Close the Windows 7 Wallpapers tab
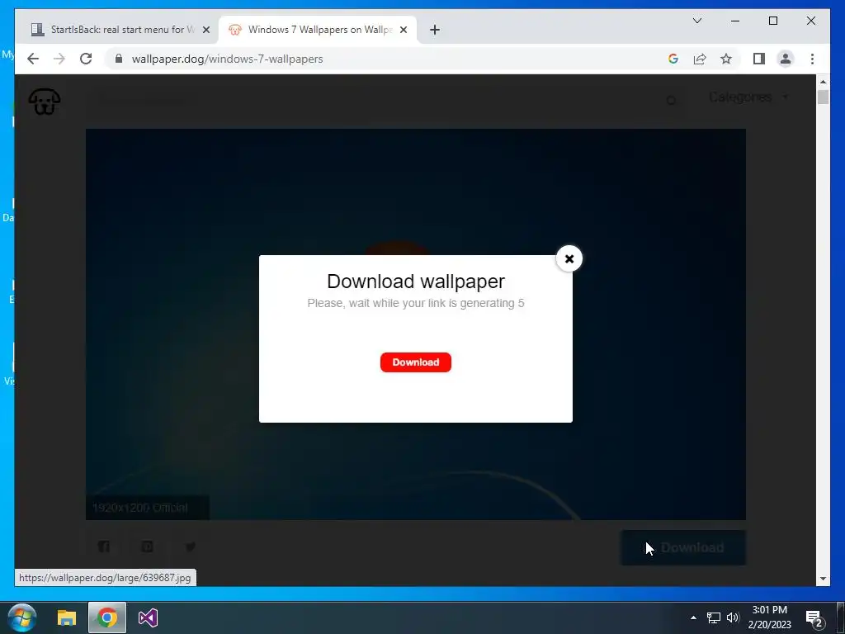The width and height of the screenshot is (845, 634). pyautogui.click(x=403, y=30)
